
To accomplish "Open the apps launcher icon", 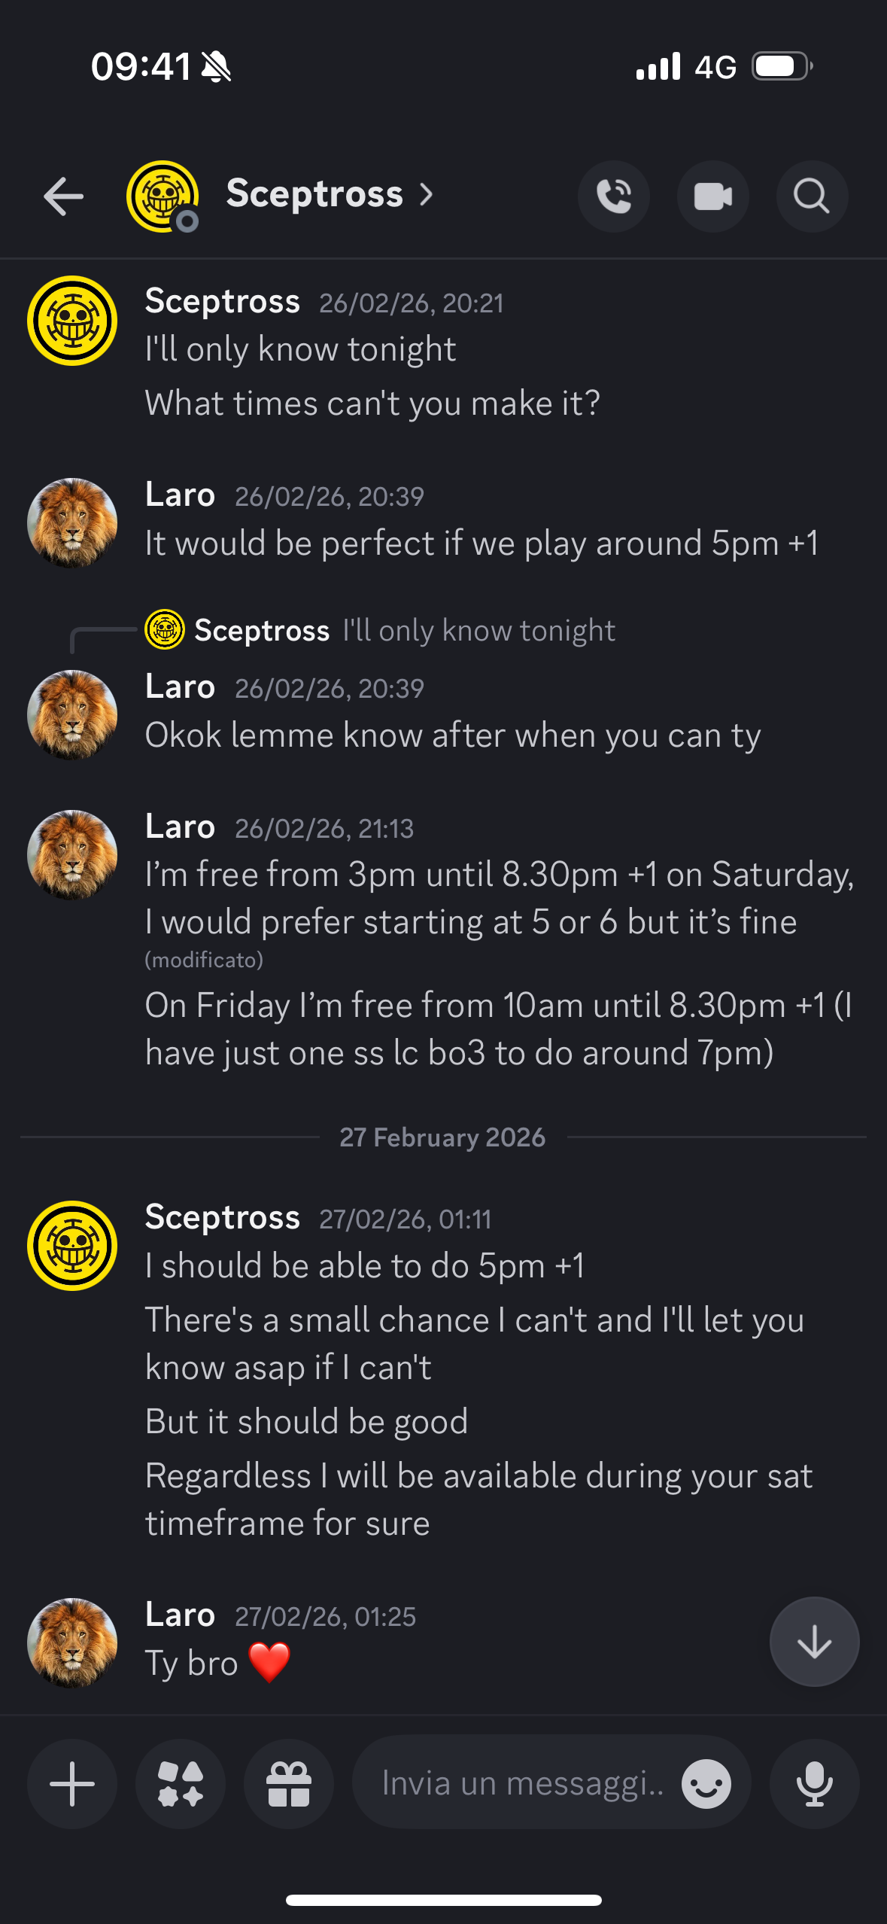I will pyautogui.click(x=181, y=1783).
